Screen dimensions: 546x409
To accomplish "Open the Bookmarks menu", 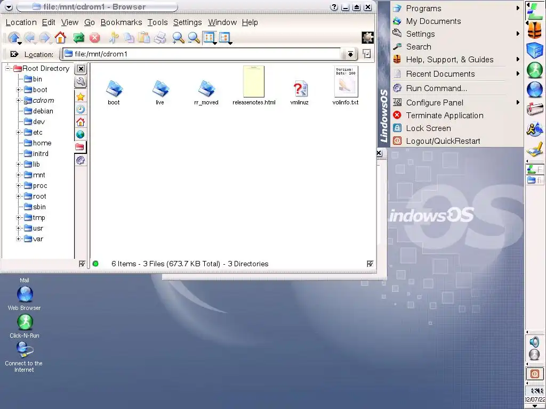I will pyautogui.click(x=121, y=22).
